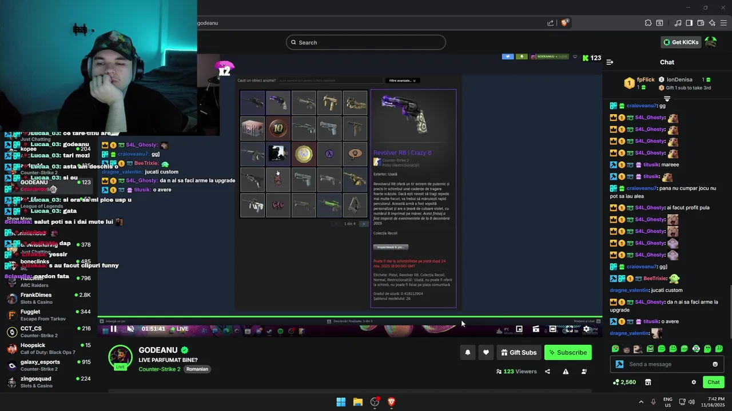Screen dimensions: 732x411
Task: Toggle browser sidebar panel
Action: pyautogui.click(x=689, y=23)
